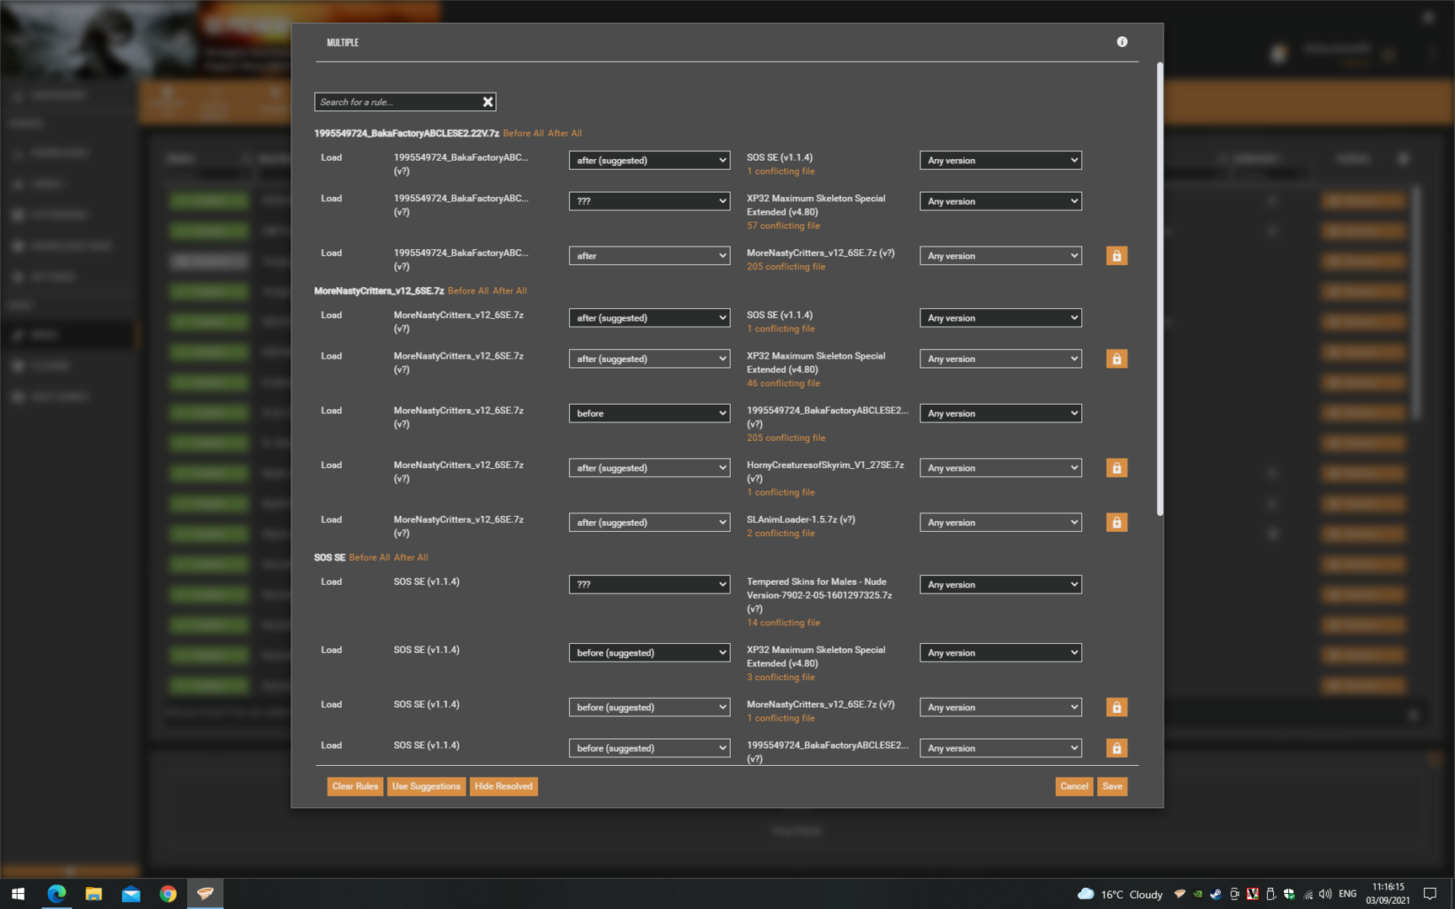Open volume control in system tray
This screenshot has height=909, width=1455.
point(1325,895)
